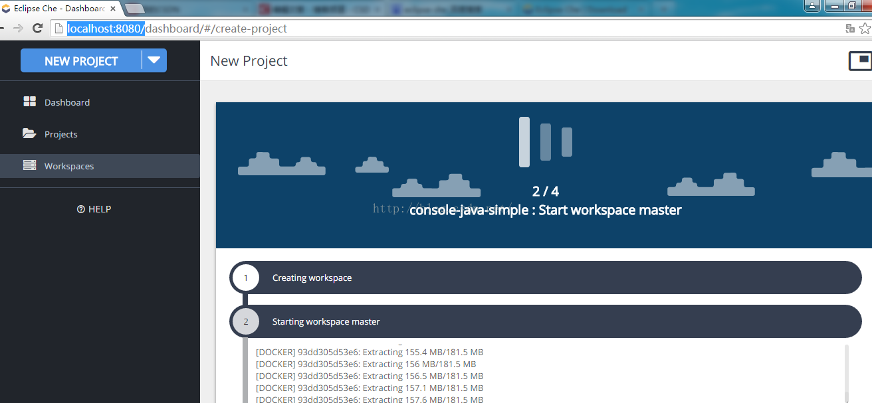Open the HELP link
The image size is (872, 403).
pos(94,209)
